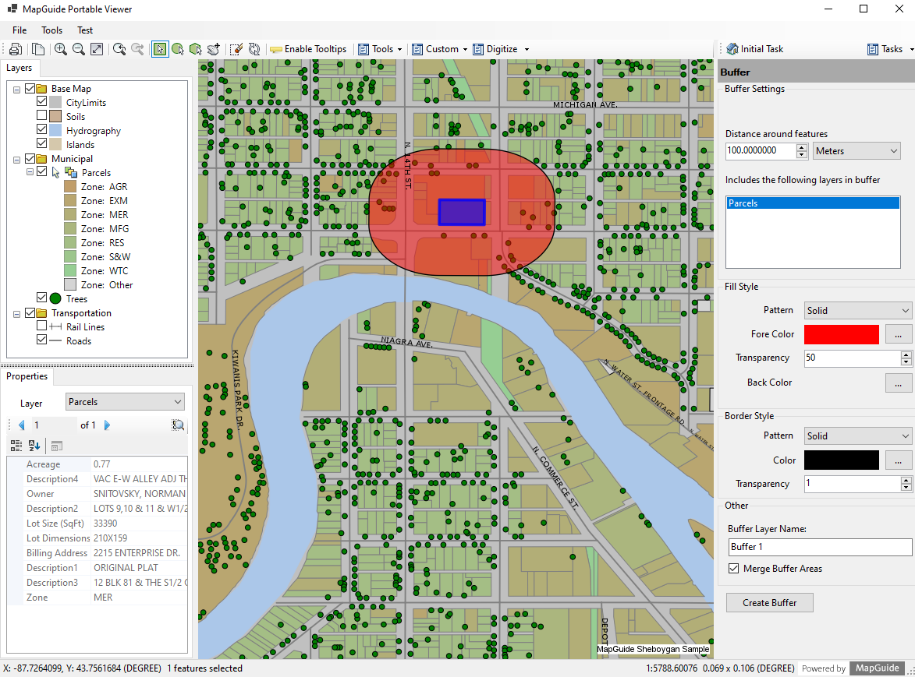This screenshot has width=915, height=677.
Task: Click the Clear Selection eraser icon
Action: coord(236,49)
